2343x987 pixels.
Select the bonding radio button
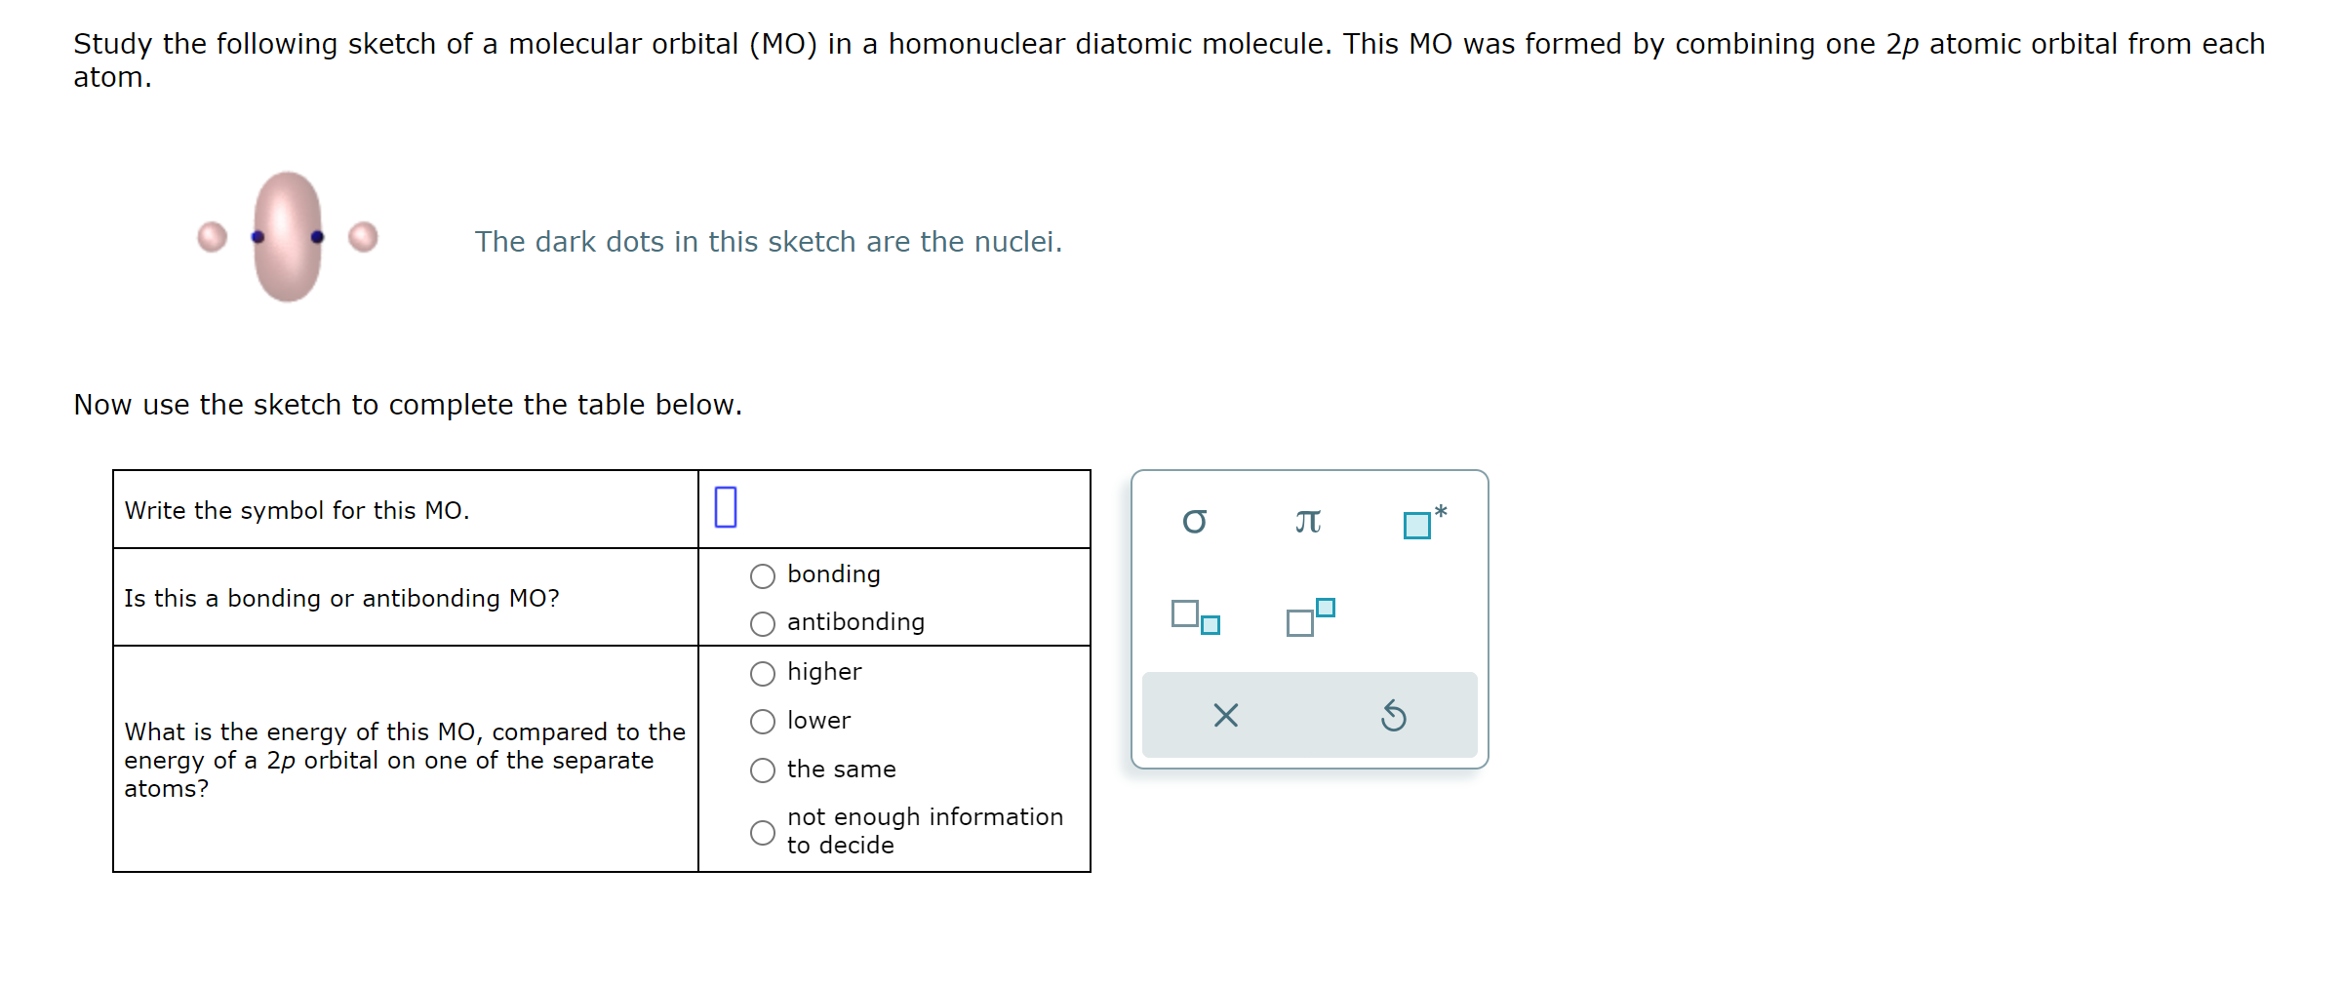[762, 575]
